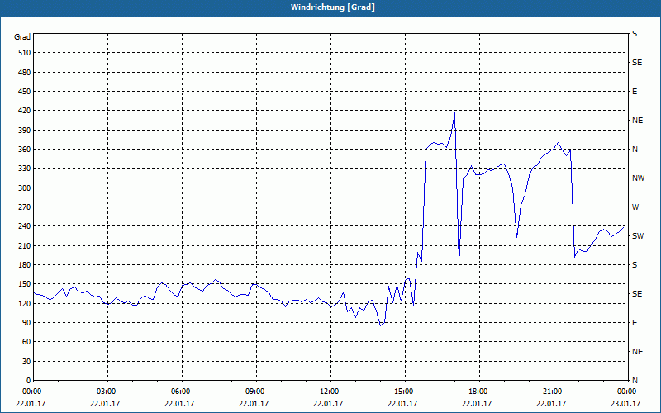This screenshot has width=661, height=413.
Task: Select the 240 left-axis value
Action: click(x=25, y=226)
